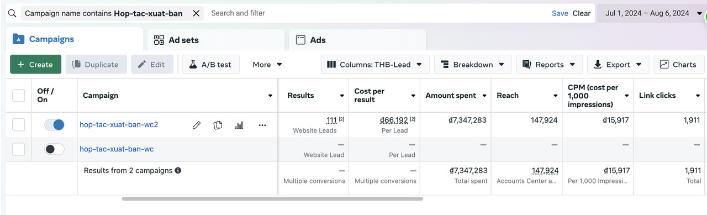Click the info icon beside Results from 2 campaigns

coord(178,171)
